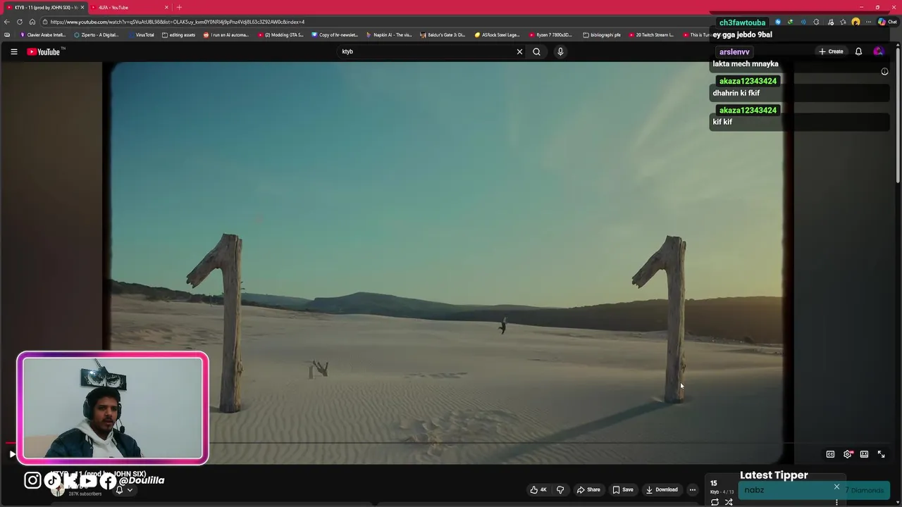Close the playlist panel with the X
Image resolution: width=902 pixels, height=507 pixels.
836,487
